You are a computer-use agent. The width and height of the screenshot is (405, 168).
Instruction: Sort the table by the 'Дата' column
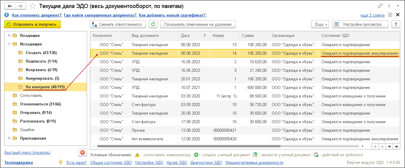tap(193, 35)
